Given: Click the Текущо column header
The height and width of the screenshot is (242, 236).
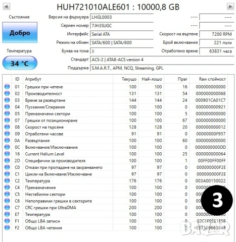Looking at the screenshot, I should (126, 79).
